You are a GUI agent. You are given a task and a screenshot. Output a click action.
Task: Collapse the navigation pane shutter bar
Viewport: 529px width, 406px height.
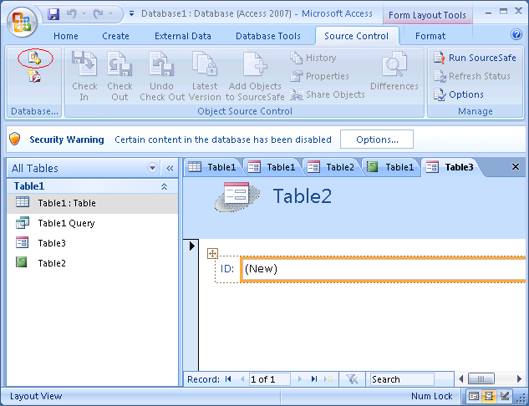tap(169, 168)
